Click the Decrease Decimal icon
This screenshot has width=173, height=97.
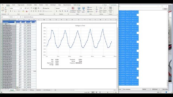pos(67,11)
